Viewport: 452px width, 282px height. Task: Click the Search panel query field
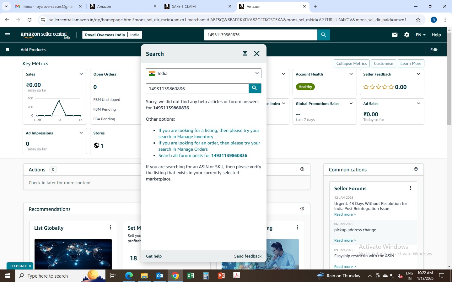(197, 88)
